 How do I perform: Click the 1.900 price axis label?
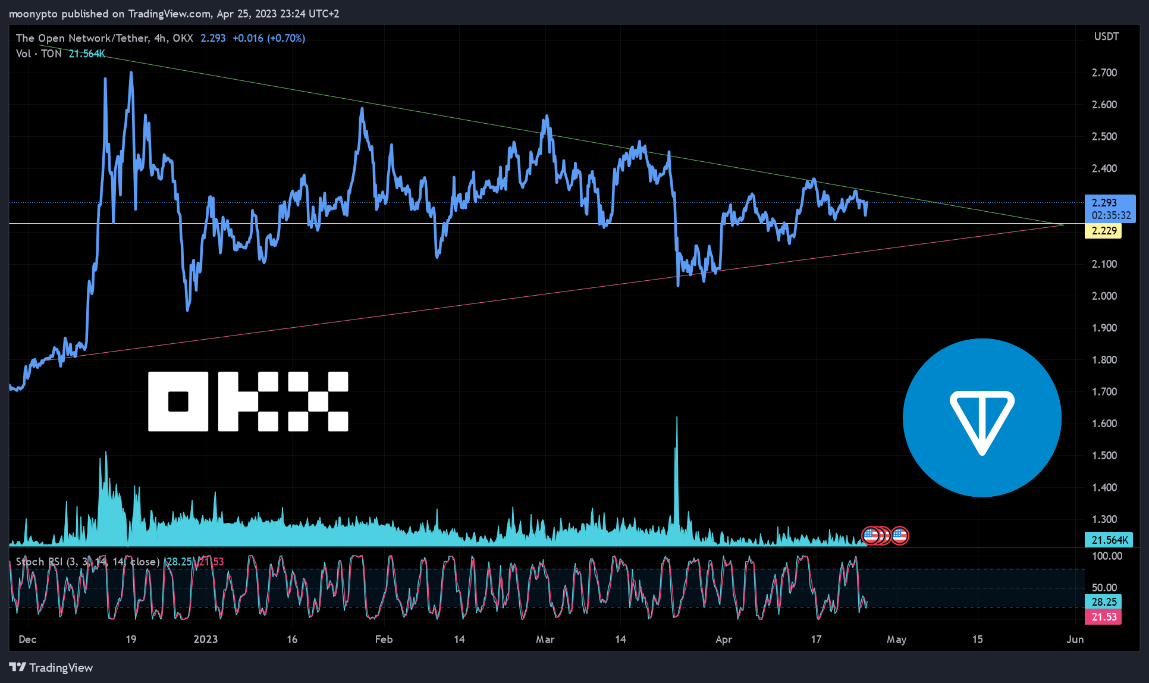(x=1104, y=328)
